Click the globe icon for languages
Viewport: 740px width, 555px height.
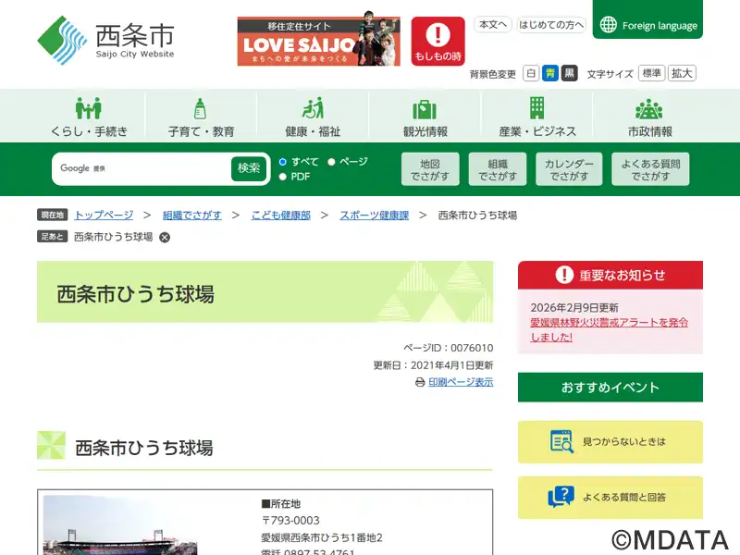point(609,25)
